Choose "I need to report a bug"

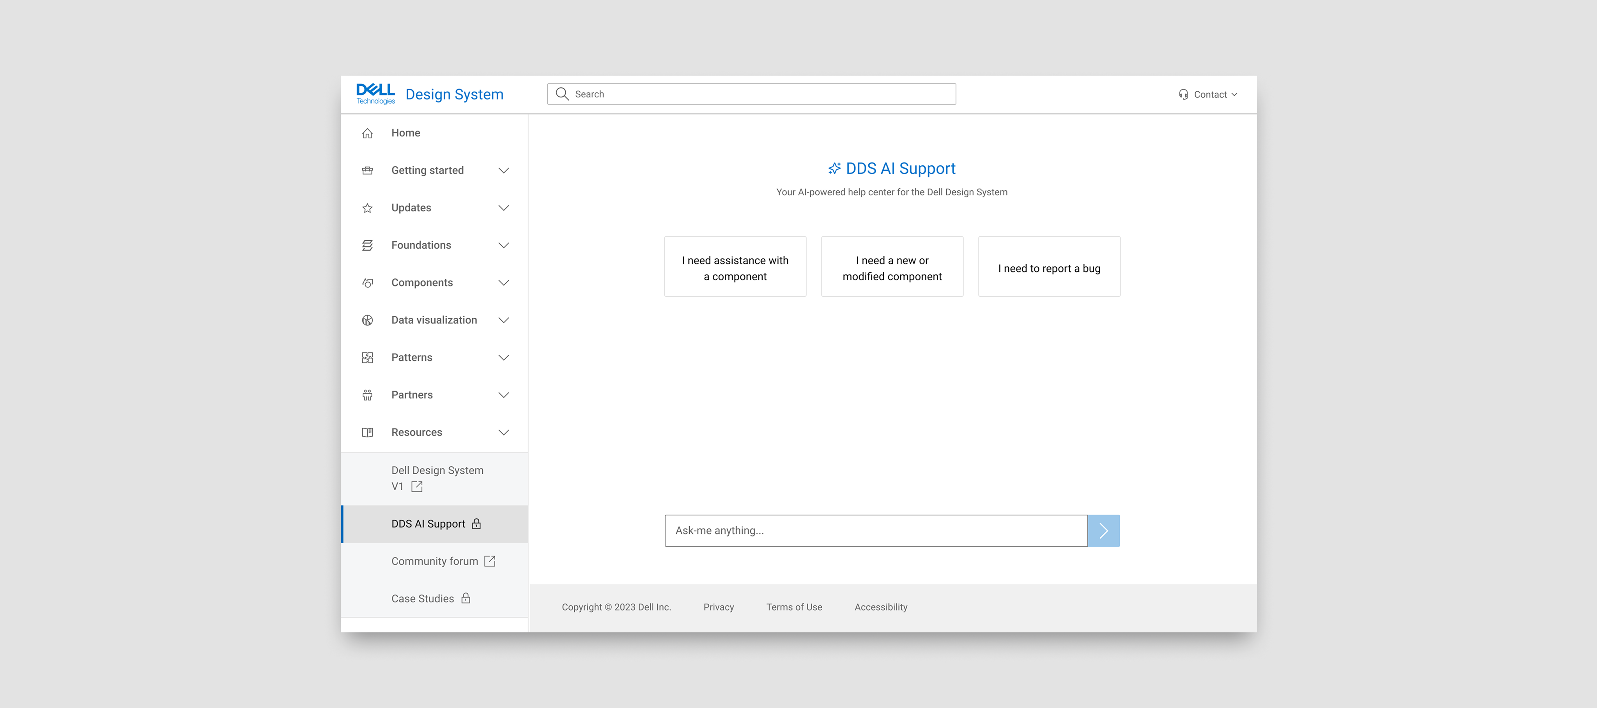1048,267
